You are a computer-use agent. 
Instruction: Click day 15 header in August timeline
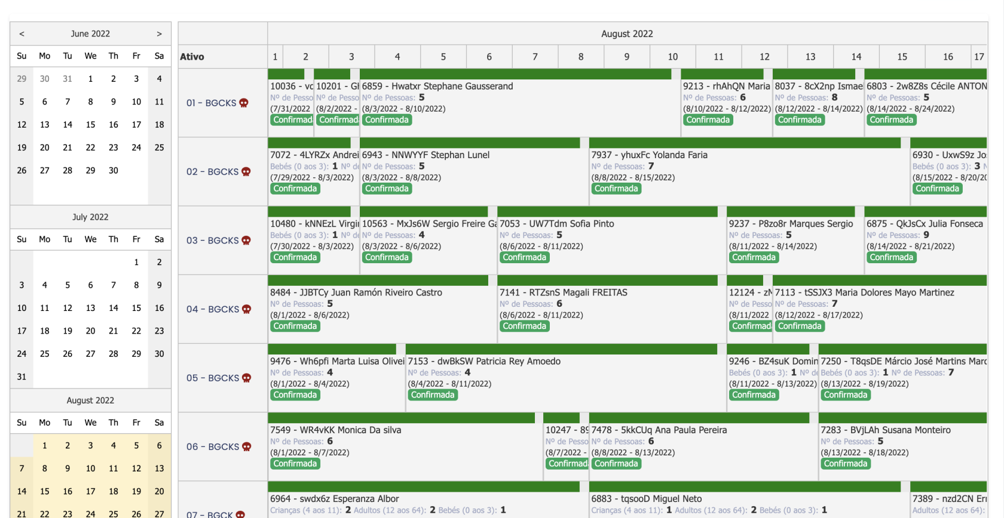902,57
